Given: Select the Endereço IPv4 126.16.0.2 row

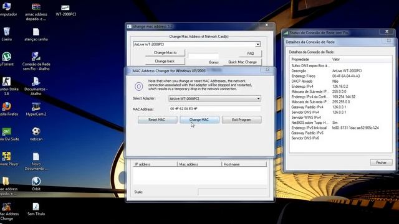Looking at the screenshot, I should coord(340,86).
